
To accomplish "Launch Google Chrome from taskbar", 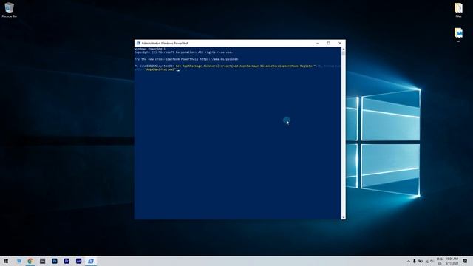I will [x=30, y=261].
